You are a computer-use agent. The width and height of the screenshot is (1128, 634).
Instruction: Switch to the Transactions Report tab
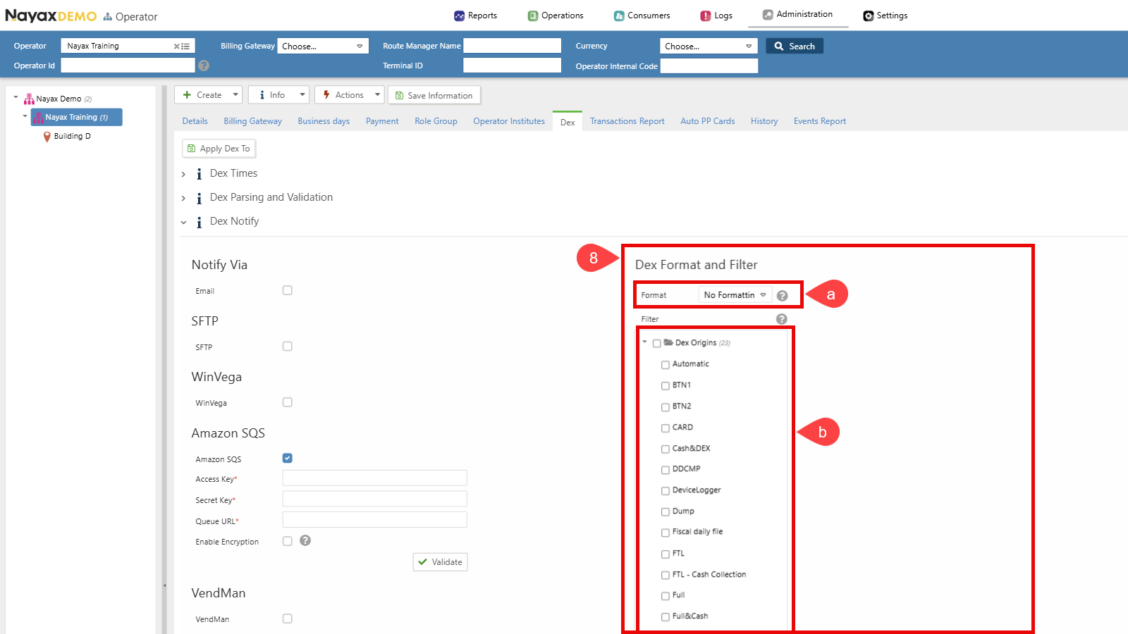(x=627, y=121)
